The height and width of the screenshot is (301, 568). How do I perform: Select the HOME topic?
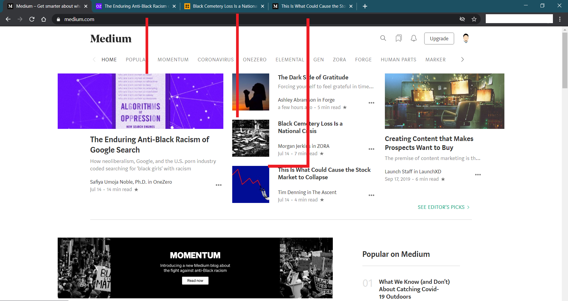point(109,60)
